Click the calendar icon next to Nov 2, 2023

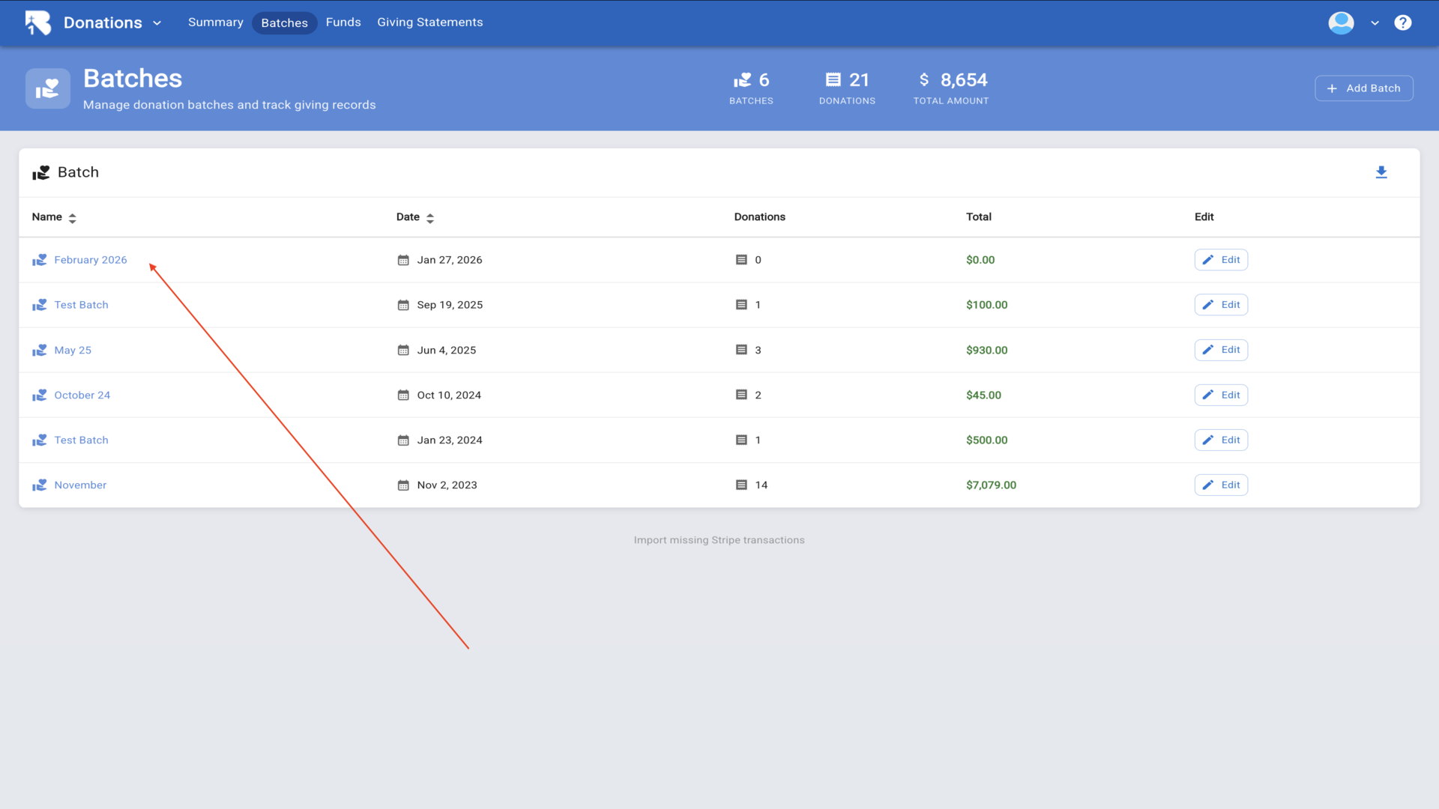pos(403,485)
